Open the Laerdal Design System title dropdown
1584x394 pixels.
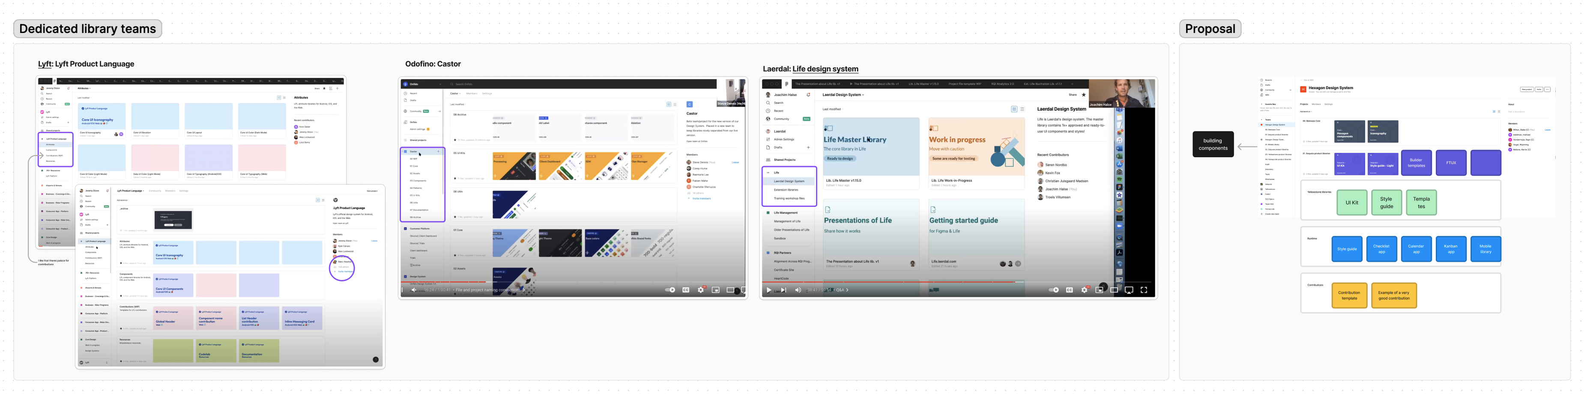pyautogui.click(x=843, y=95)
